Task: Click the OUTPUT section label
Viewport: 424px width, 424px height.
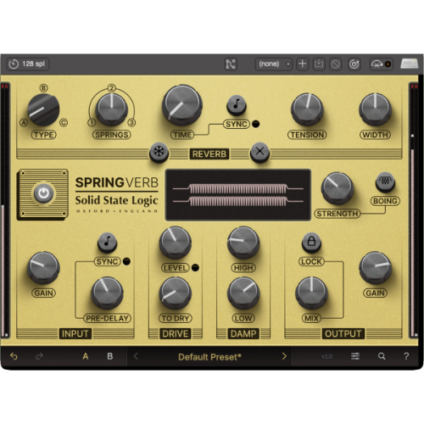Action: [343, 333]
